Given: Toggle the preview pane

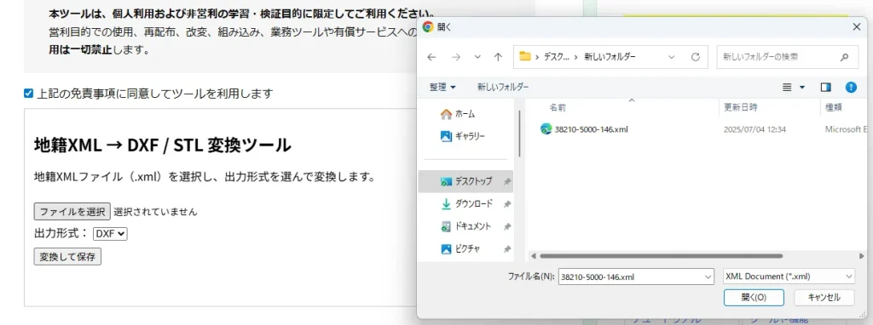Looking at the screenshot, I should click(825, 88).
